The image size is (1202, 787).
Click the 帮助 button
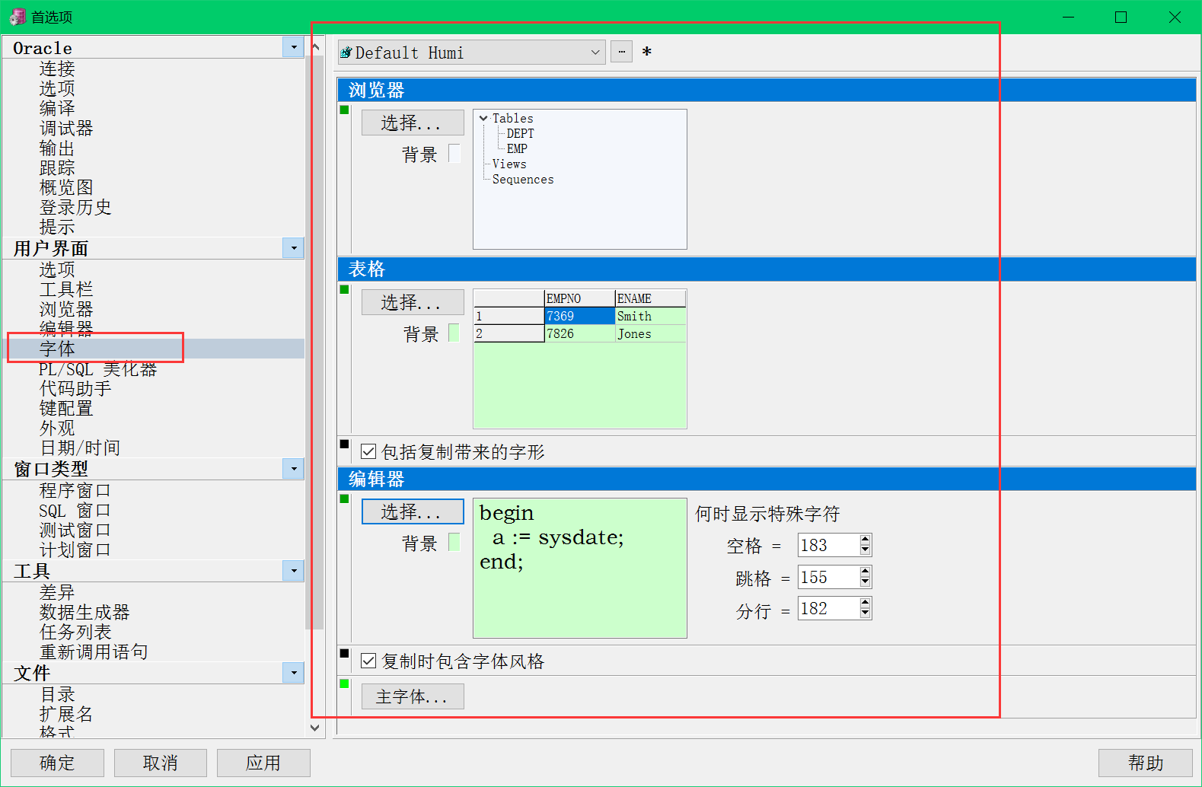[1146, 763]
